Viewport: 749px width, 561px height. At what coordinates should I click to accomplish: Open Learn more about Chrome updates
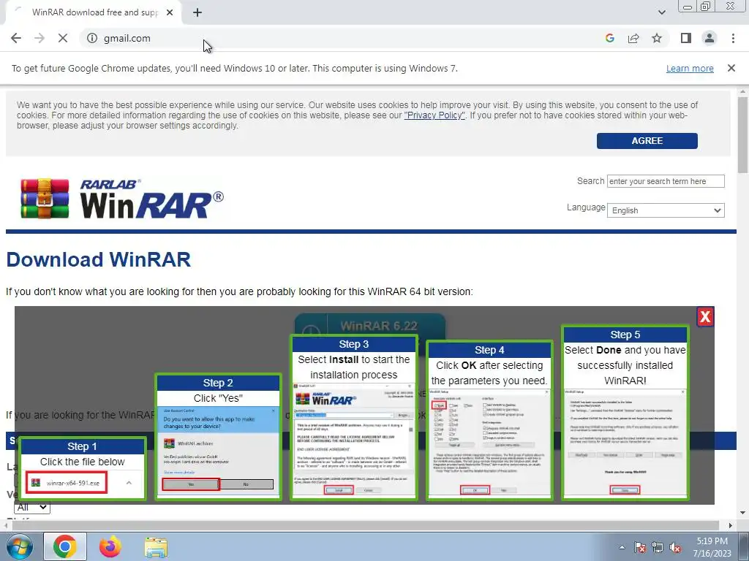[x=690, y=68]
